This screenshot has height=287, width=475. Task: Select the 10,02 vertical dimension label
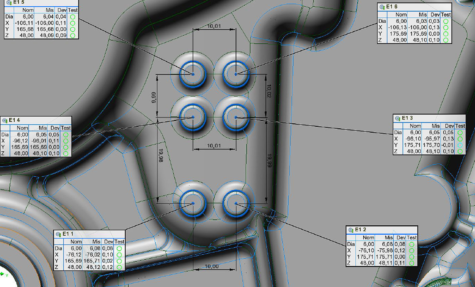[269, 91]
